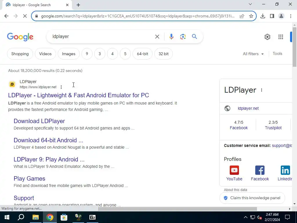Select the 9 filter chip
Screen dimensions: 297x223
click(87, 54)
